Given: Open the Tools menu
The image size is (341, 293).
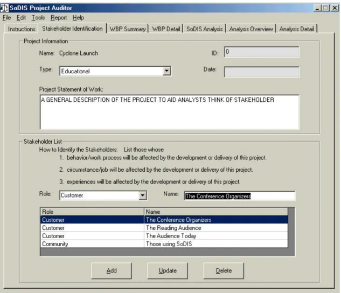Looking at the screenshot, I should pyautogui.click(x=38, y=18).
